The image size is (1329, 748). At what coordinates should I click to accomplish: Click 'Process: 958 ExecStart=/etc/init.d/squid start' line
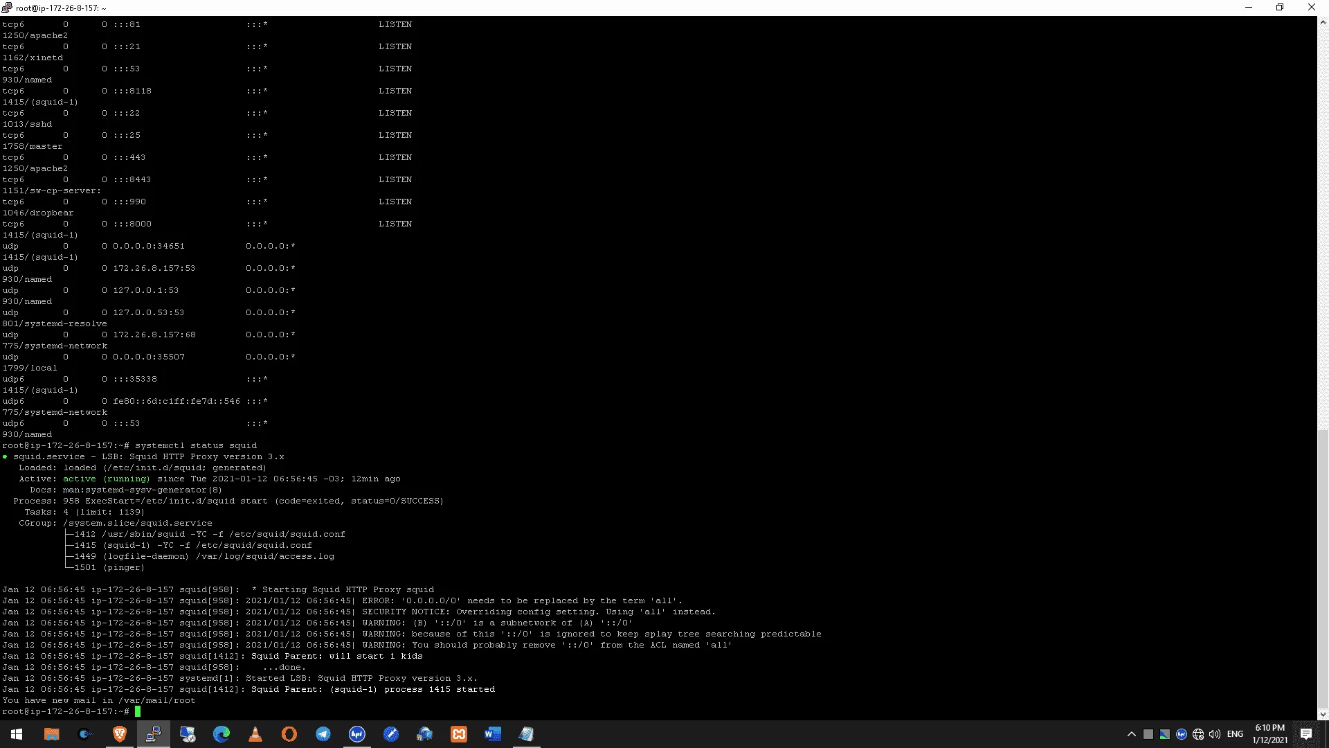(x=228, y=501)
